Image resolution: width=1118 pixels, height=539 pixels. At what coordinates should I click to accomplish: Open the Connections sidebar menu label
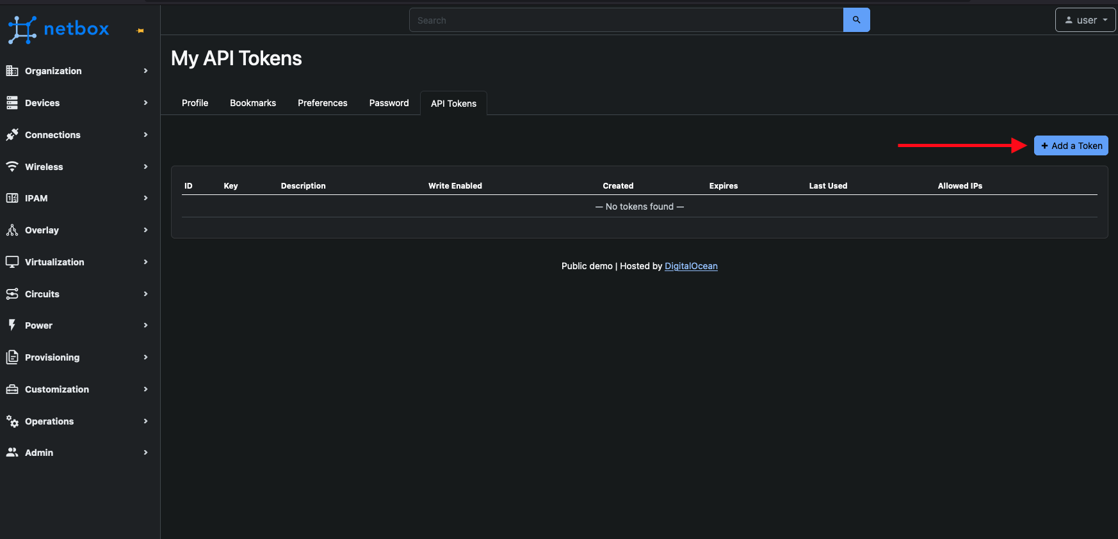pyautogui.click(x=53, y=135)
